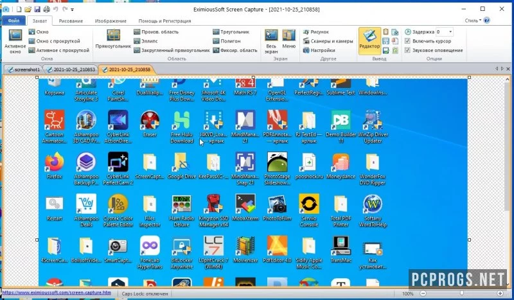Open the Настройки settings
This screenshot has height=300, width=514.
(319, 50)
